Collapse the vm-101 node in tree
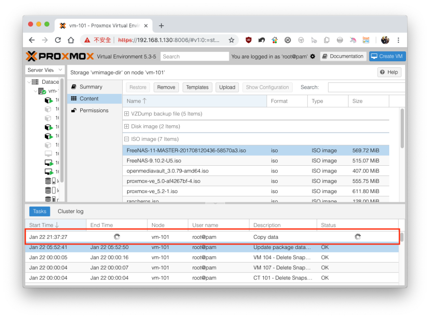The height and width of the screenshot is (318, 430). tap(35, 91)
